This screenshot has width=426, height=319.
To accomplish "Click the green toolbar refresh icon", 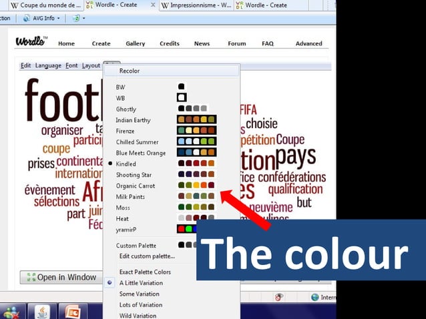I will click(76, 18).
